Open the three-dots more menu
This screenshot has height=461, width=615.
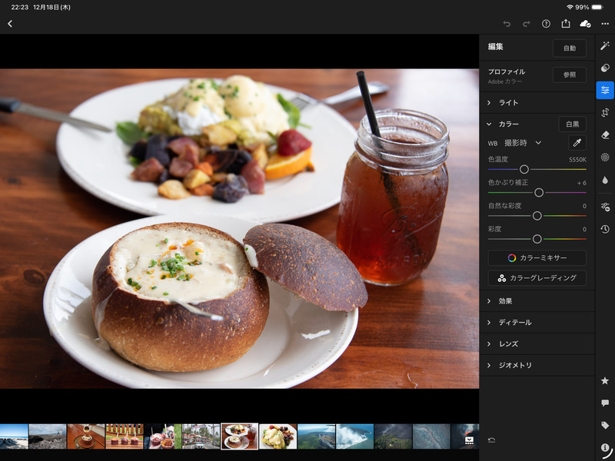point(605,24)
